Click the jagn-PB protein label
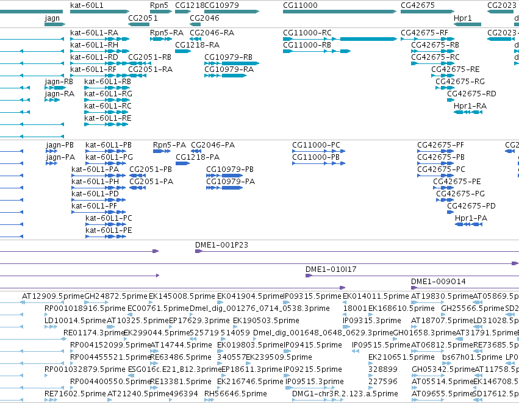Image resolution: width=519 pixels, height=403 pixels. point(60,145)
